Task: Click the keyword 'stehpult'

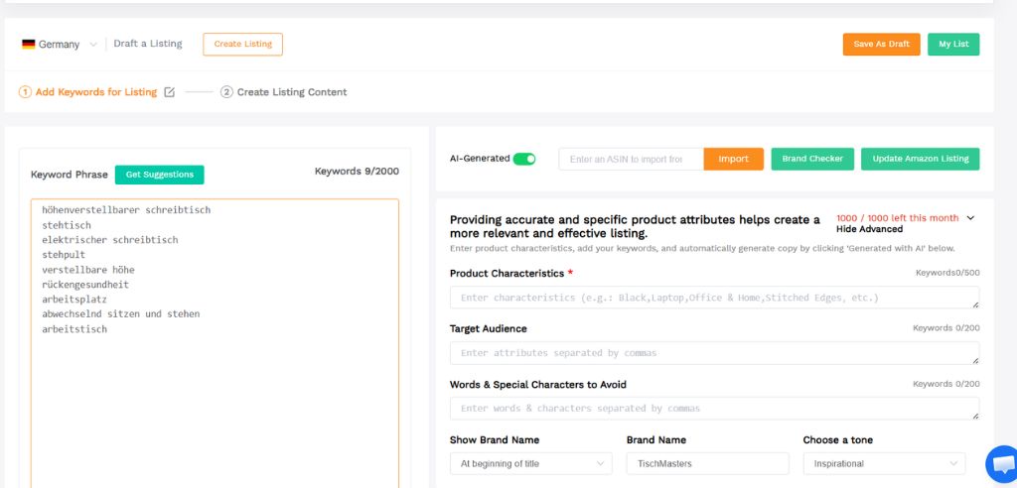Action: pos(64,255)
